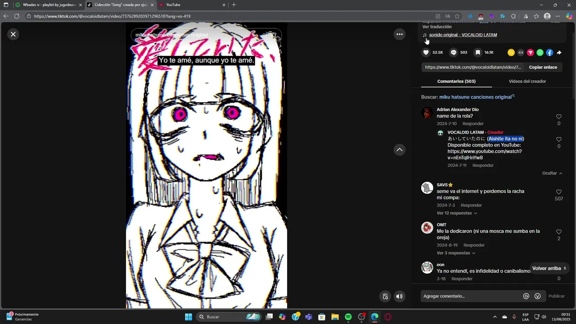Expand Ver 3 respuestas
This screenshot has height=324, width=576.
pyautogui.click(x=456, y=253)
